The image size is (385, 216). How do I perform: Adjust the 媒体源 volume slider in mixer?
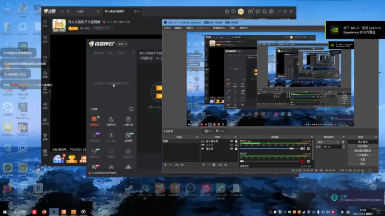(269, 161)
